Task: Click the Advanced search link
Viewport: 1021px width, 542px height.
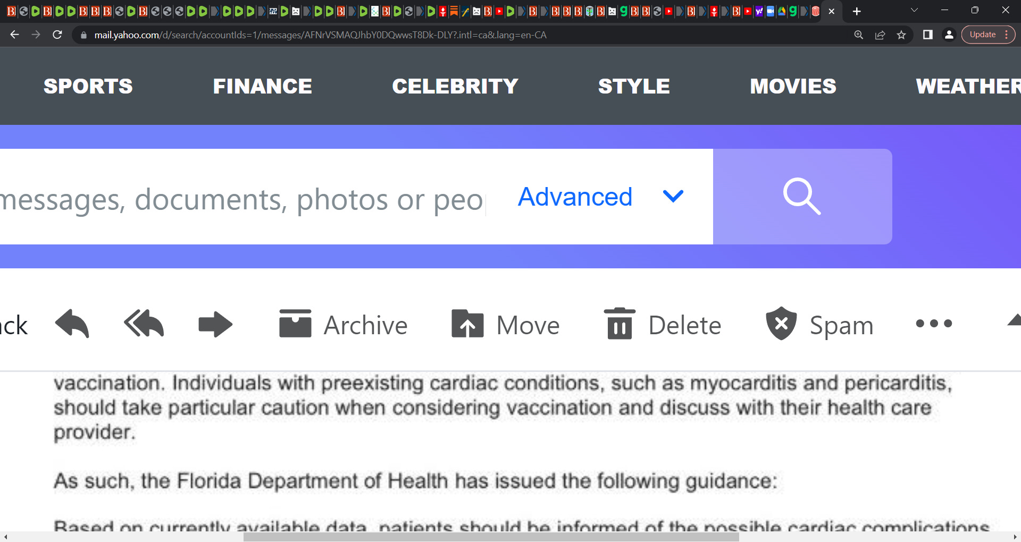Action: click(x=575, y=197)
